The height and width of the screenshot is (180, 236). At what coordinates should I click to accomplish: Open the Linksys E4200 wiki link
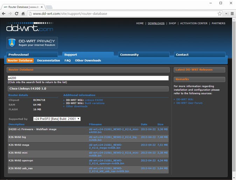coord(94,100)
